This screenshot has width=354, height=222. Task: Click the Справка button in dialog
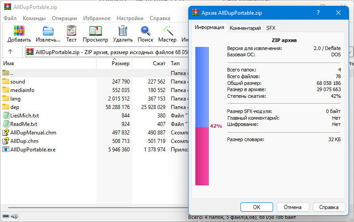329,207
